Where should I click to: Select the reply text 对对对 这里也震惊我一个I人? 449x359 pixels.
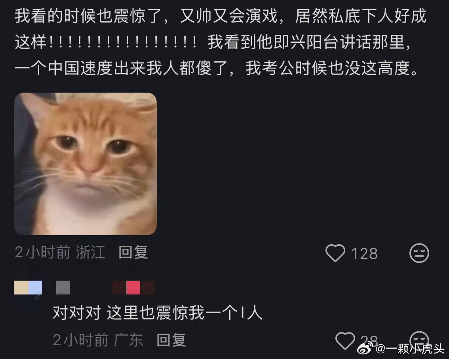click(158, 313)
